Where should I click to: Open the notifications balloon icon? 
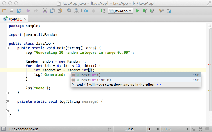207,129
